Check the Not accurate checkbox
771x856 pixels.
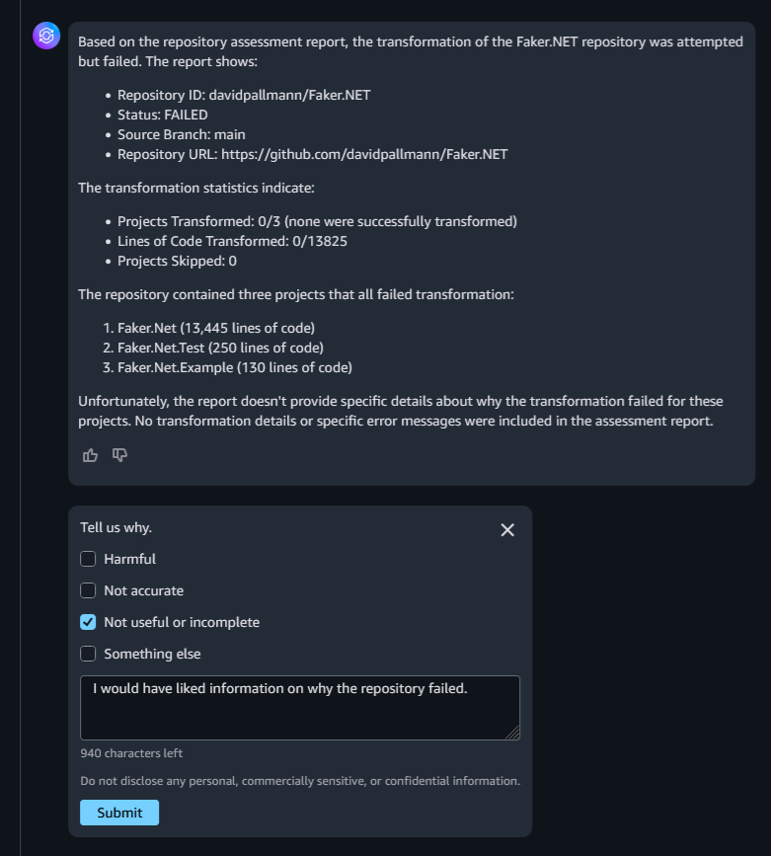point(88,590)
